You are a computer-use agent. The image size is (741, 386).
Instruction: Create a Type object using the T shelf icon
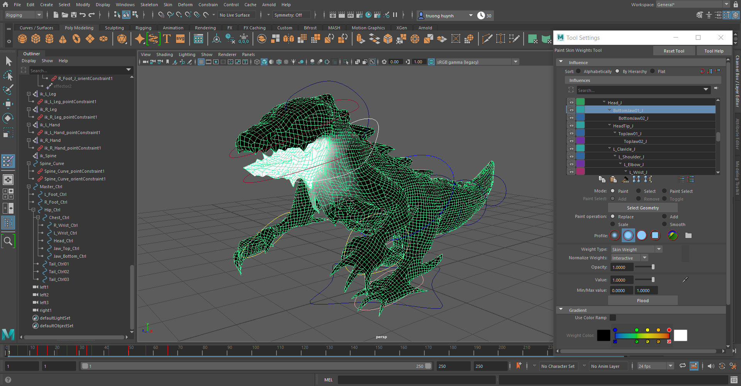pos(167,39)
